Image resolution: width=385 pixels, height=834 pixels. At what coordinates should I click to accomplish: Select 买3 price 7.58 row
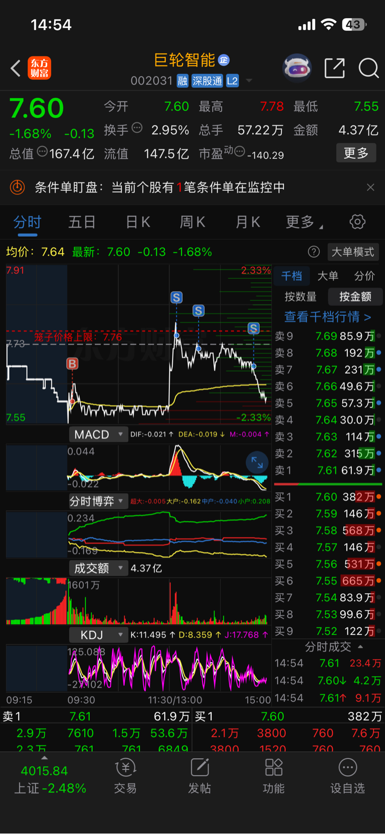click(328, 531)
